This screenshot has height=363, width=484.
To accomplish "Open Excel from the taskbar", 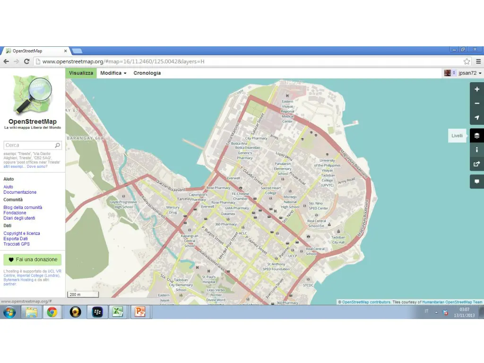I will 118,312.
